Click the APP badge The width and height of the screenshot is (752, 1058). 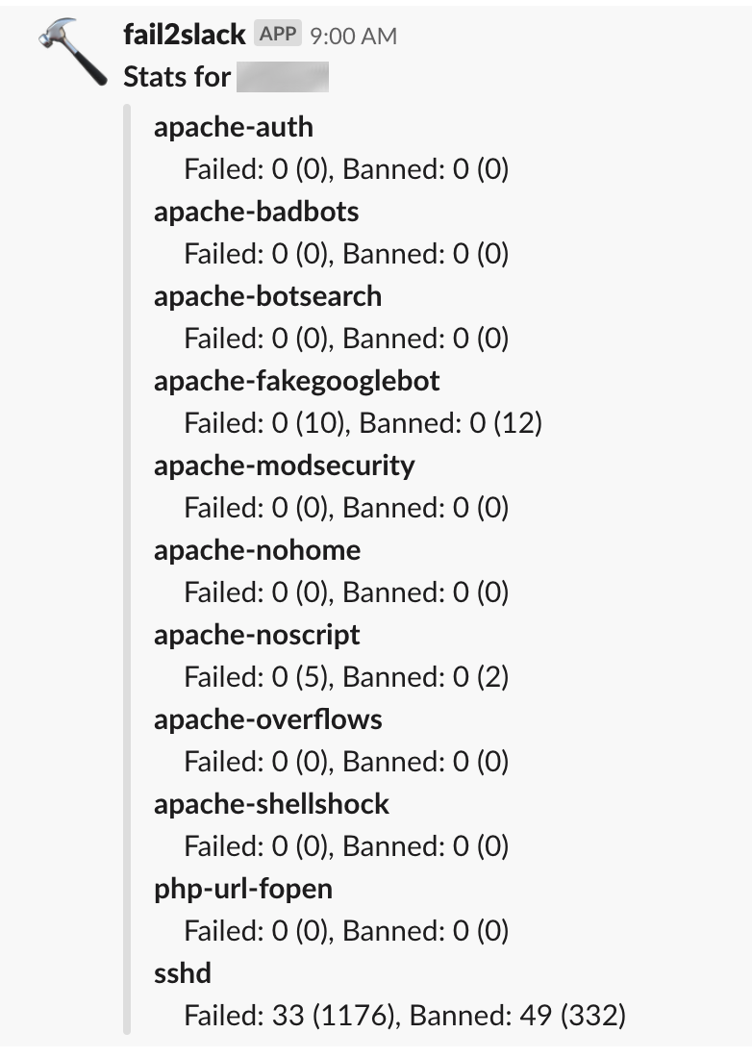[277, 33]
